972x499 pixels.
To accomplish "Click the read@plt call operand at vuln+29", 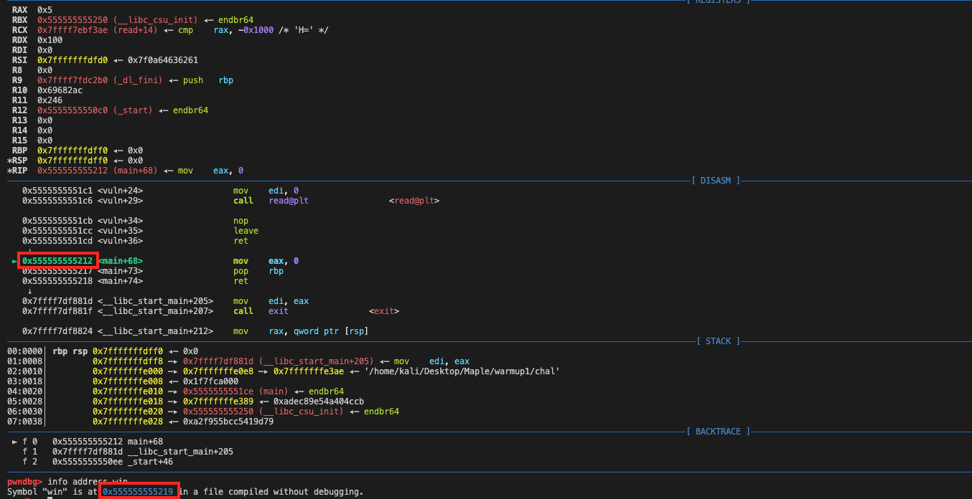I will pos(289,201).
